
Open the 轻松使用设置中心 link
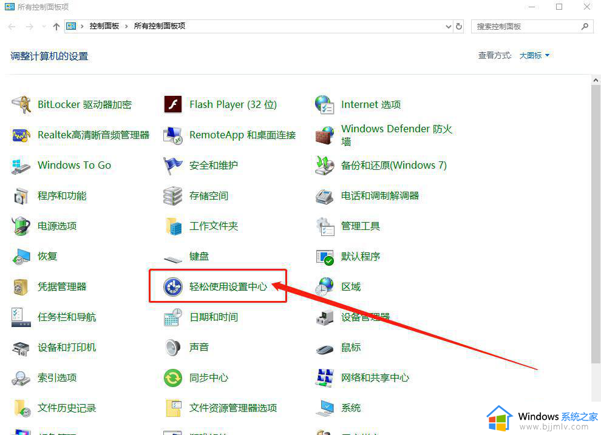tap(228, 287)
